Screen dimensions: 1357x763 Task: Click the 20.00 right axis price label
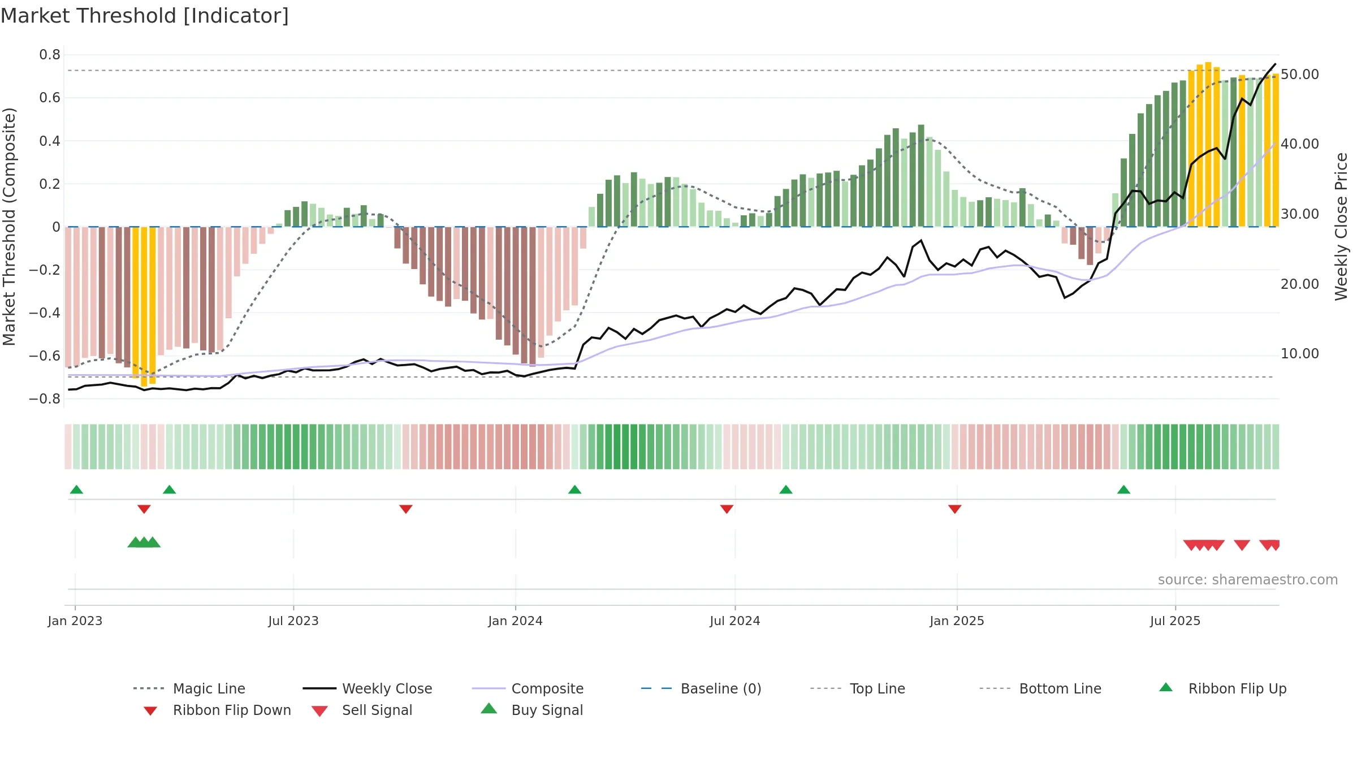pos(1300,284)
